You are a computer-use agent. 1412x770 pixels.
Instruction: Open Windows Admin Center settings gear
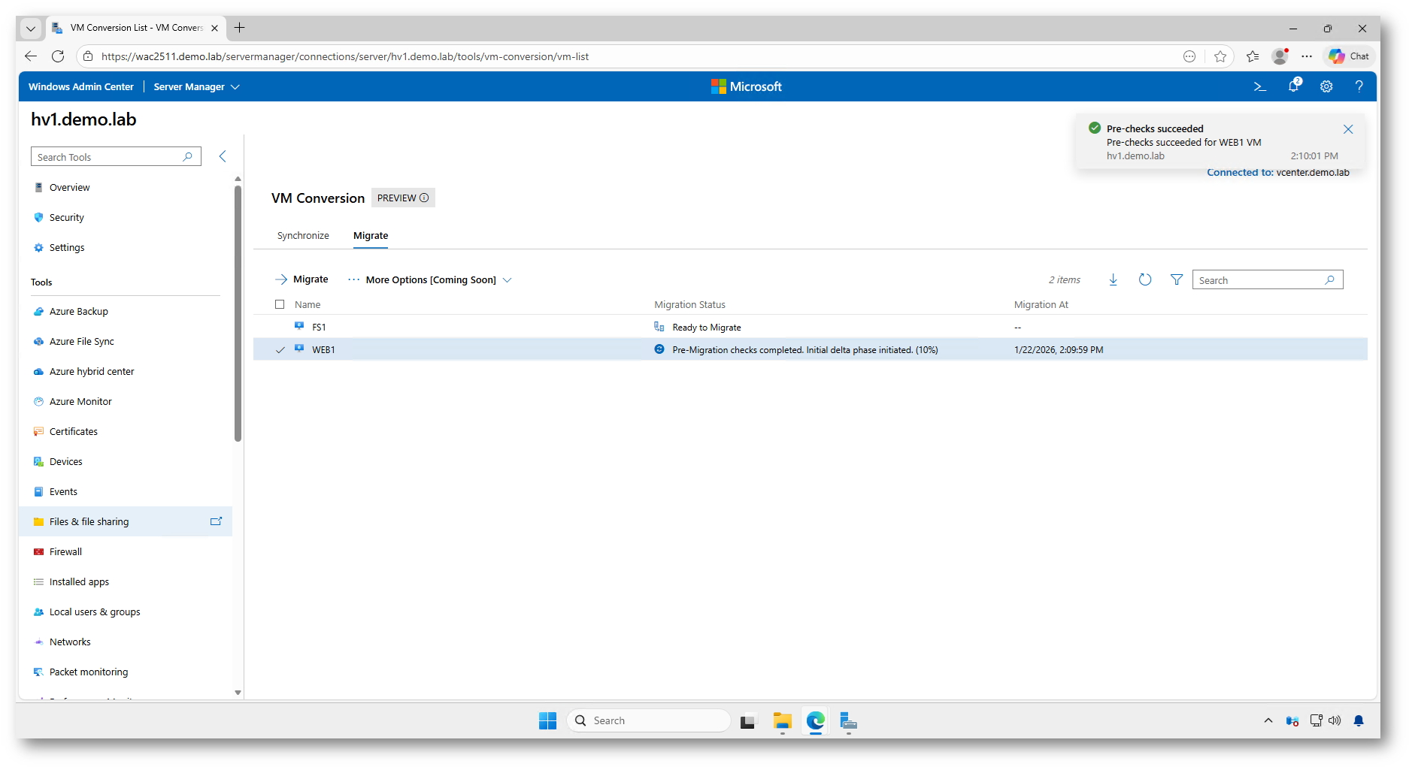pos(1326,87)
